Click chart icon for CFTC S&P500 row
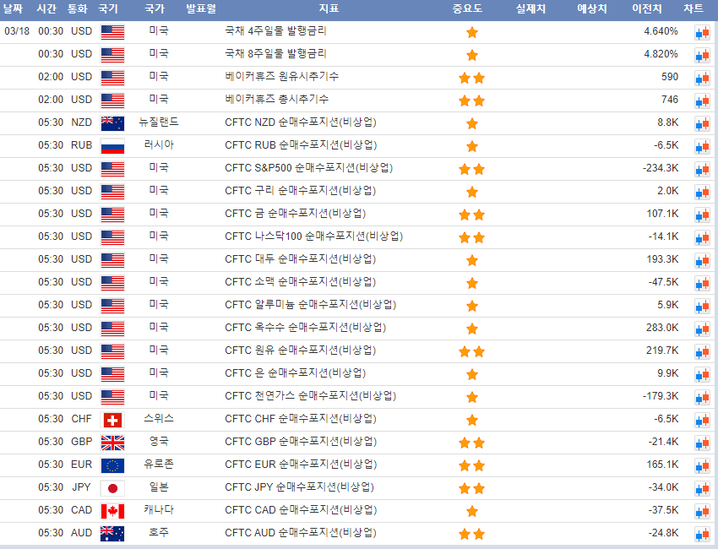This screenshot has width=718, height=549. point(702,169)
